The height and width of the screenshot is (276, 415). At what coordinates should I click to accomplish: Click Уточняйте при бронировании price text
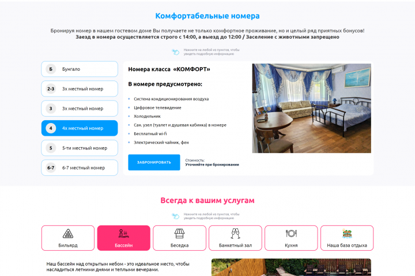tap(212, 164)
